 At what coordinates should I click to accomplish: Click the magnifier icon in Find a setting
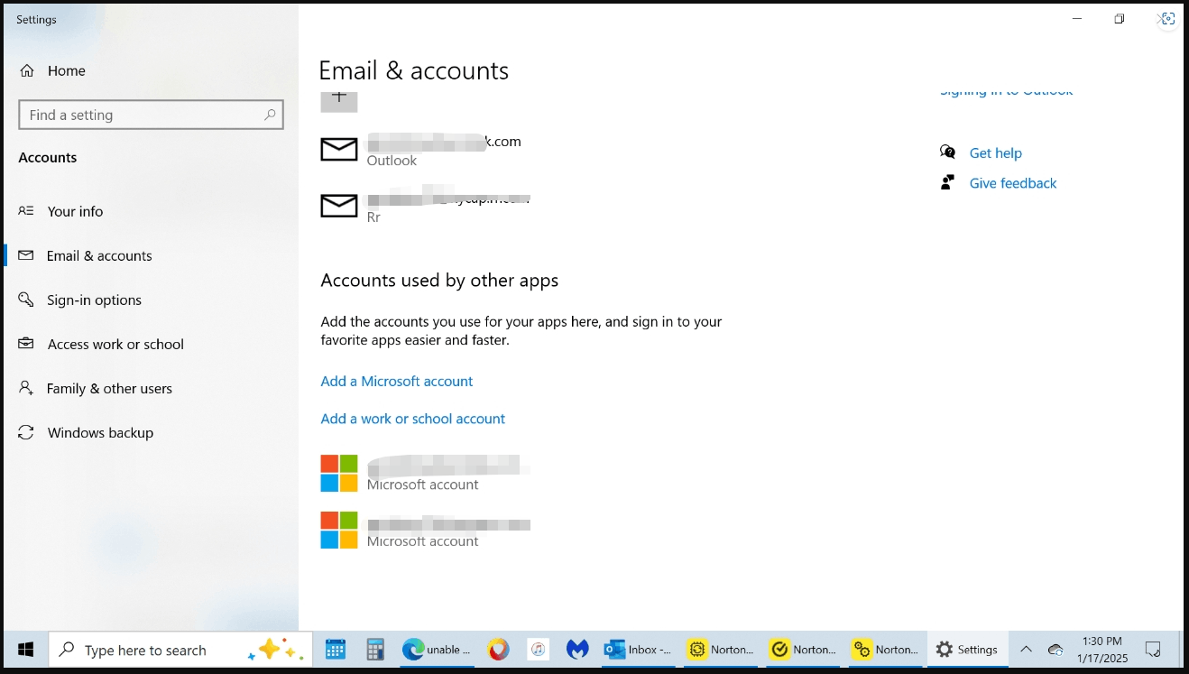270,115
